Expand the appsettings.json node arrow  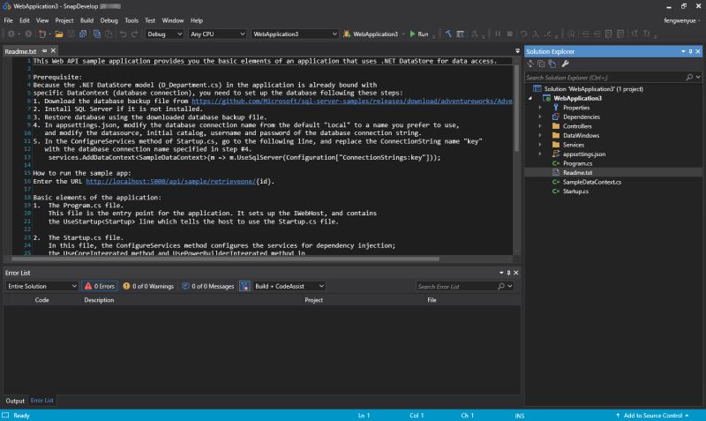(x=540, y=154)
